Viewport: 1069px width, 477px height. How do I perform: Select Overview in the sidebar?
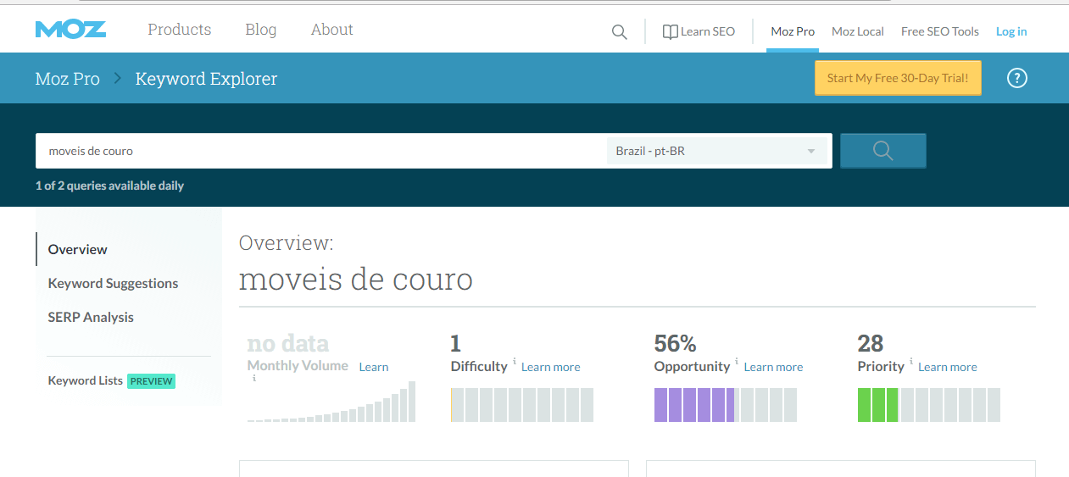(78, 249)
